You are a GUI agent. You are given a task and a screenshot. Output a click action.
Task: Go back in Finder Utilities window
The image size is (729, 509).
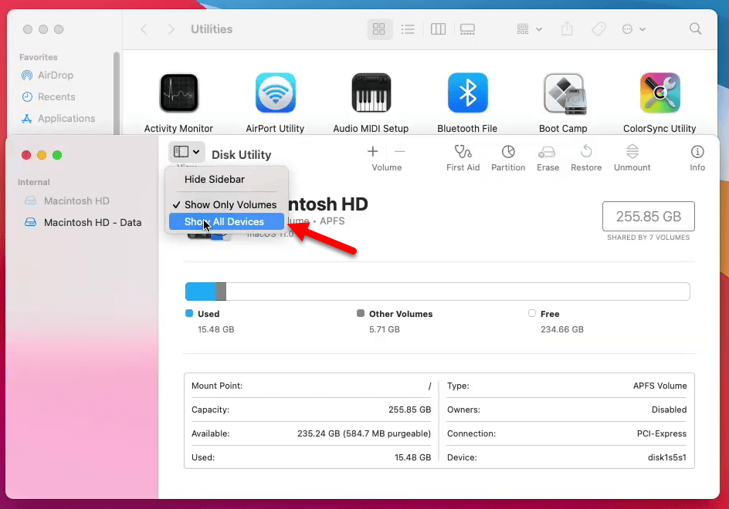pyautogui.click(x=144, y=29)
